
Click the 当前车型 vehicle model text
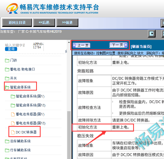click(x=31, y=31)
